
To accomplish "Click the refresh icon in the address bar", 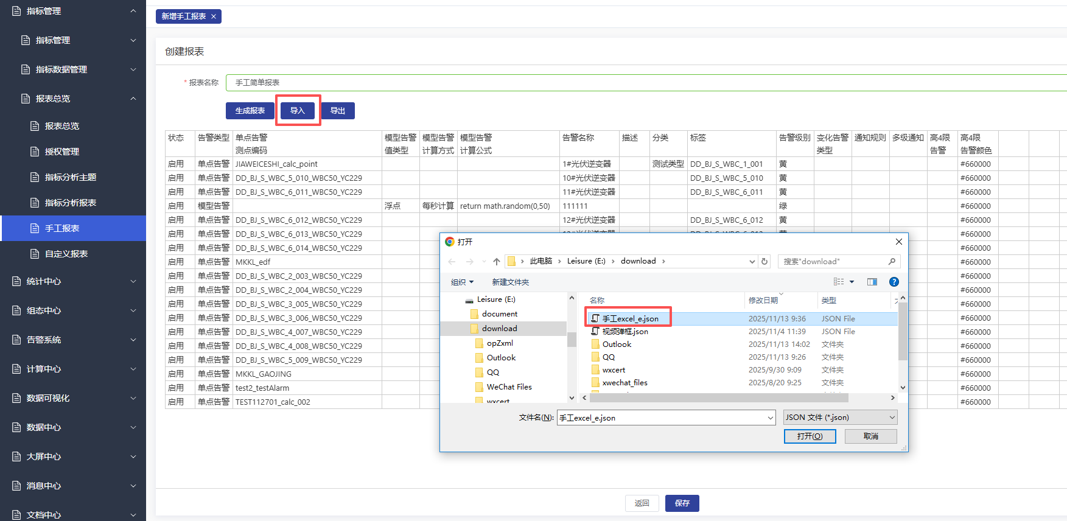I will tap(764, 261).
